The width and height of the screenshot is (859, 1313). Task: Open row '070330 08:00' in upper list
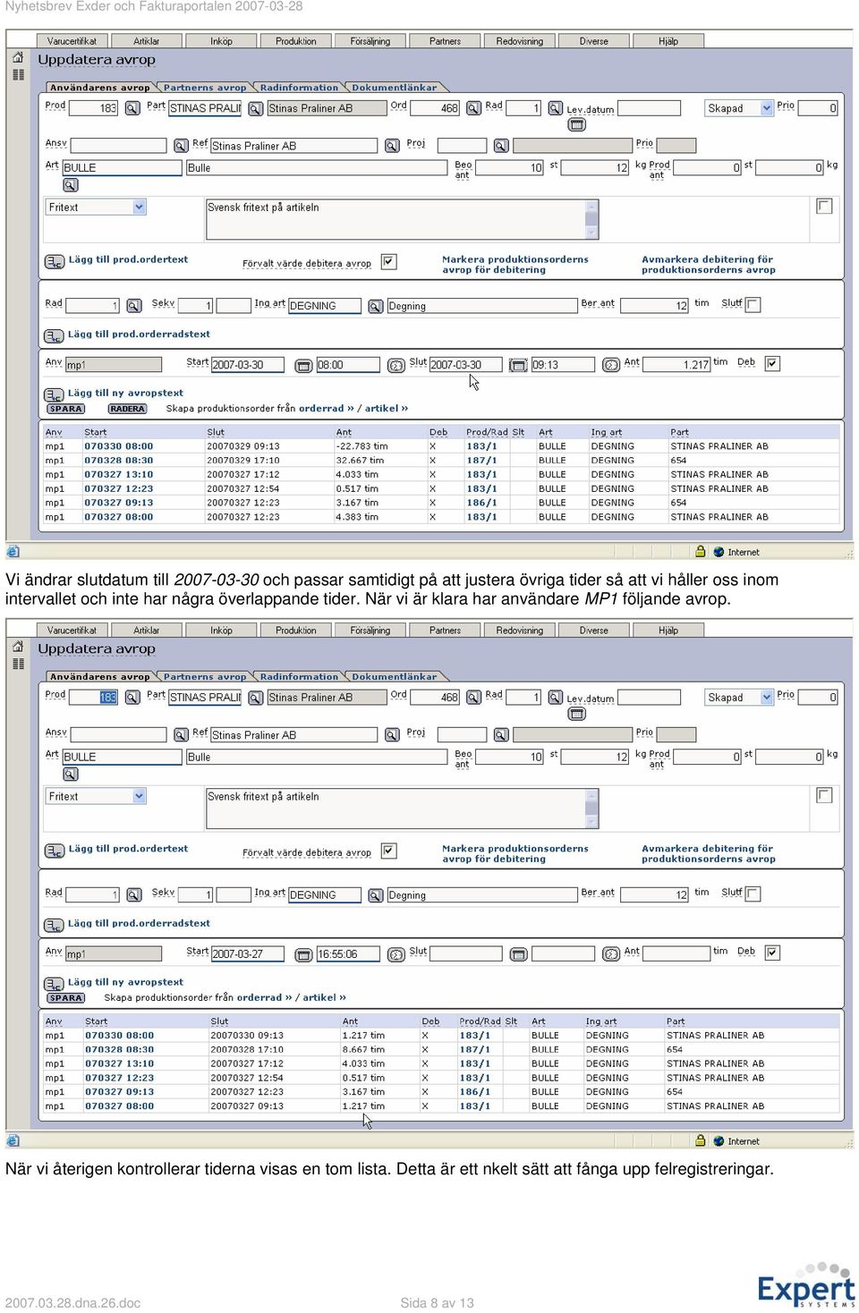coord(119,446)
